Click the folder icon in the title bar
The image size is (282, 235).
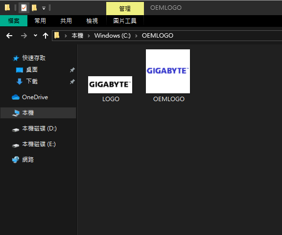tap(7, 8)
